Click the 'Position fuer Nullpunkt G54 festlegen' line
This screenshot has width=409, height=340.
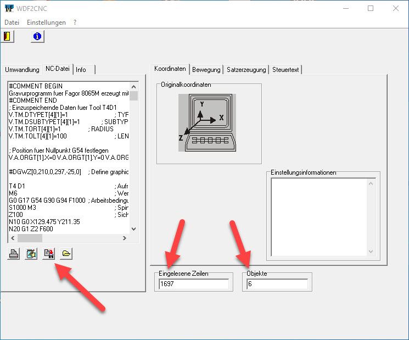pyautogui.click(x=59, y=151)
